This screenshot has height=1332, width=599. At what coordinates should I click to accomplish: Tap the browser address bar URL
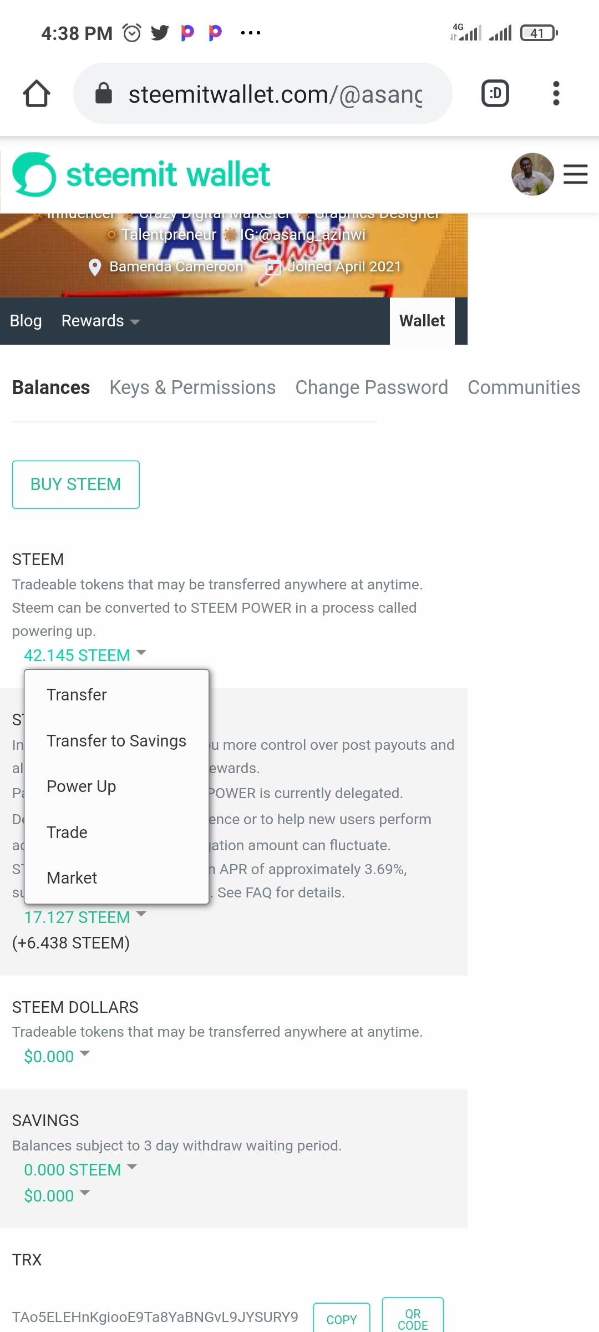click(275, 94)
